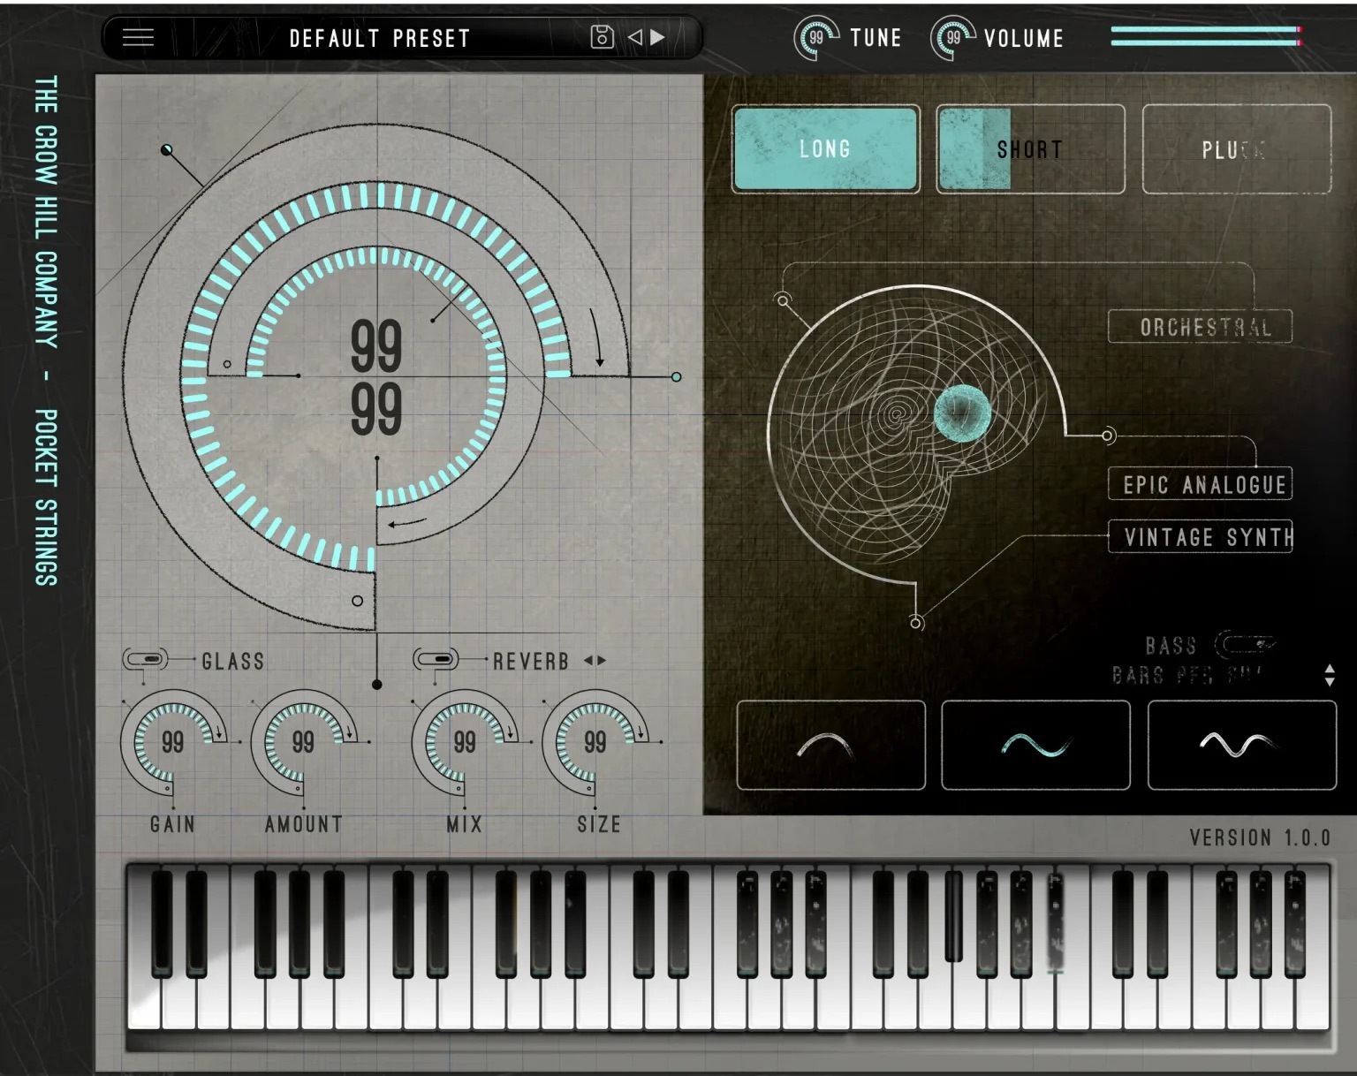Toggle the Bass switch

(1244, 645)
